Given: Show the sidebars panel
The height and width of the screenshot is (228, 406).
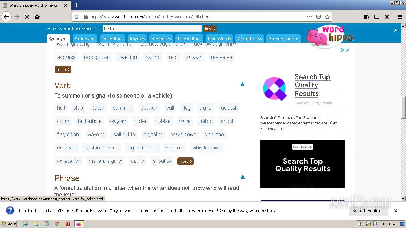Looking at the screenshot, I should click(377, 17).
